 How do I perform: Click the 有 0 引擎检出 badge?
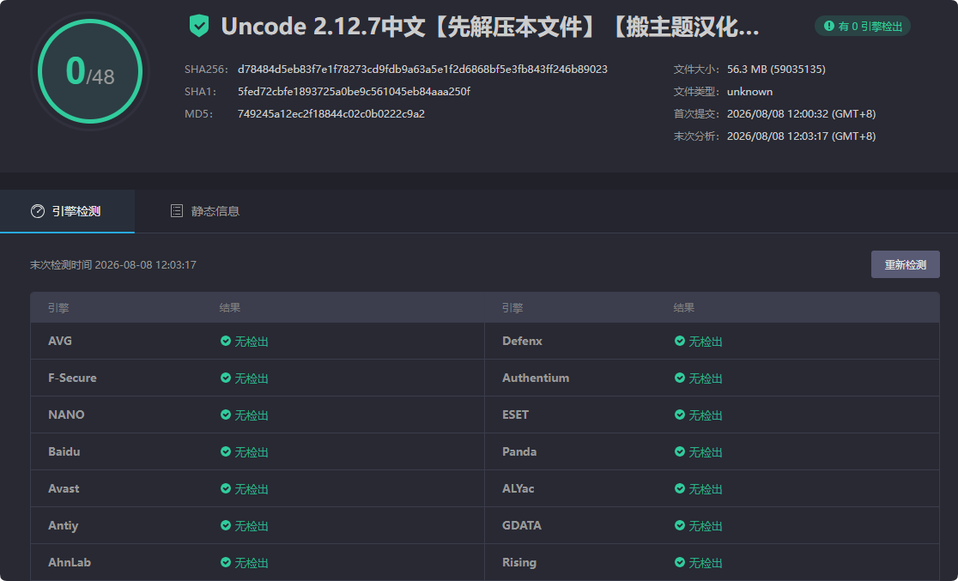(863, 27)
